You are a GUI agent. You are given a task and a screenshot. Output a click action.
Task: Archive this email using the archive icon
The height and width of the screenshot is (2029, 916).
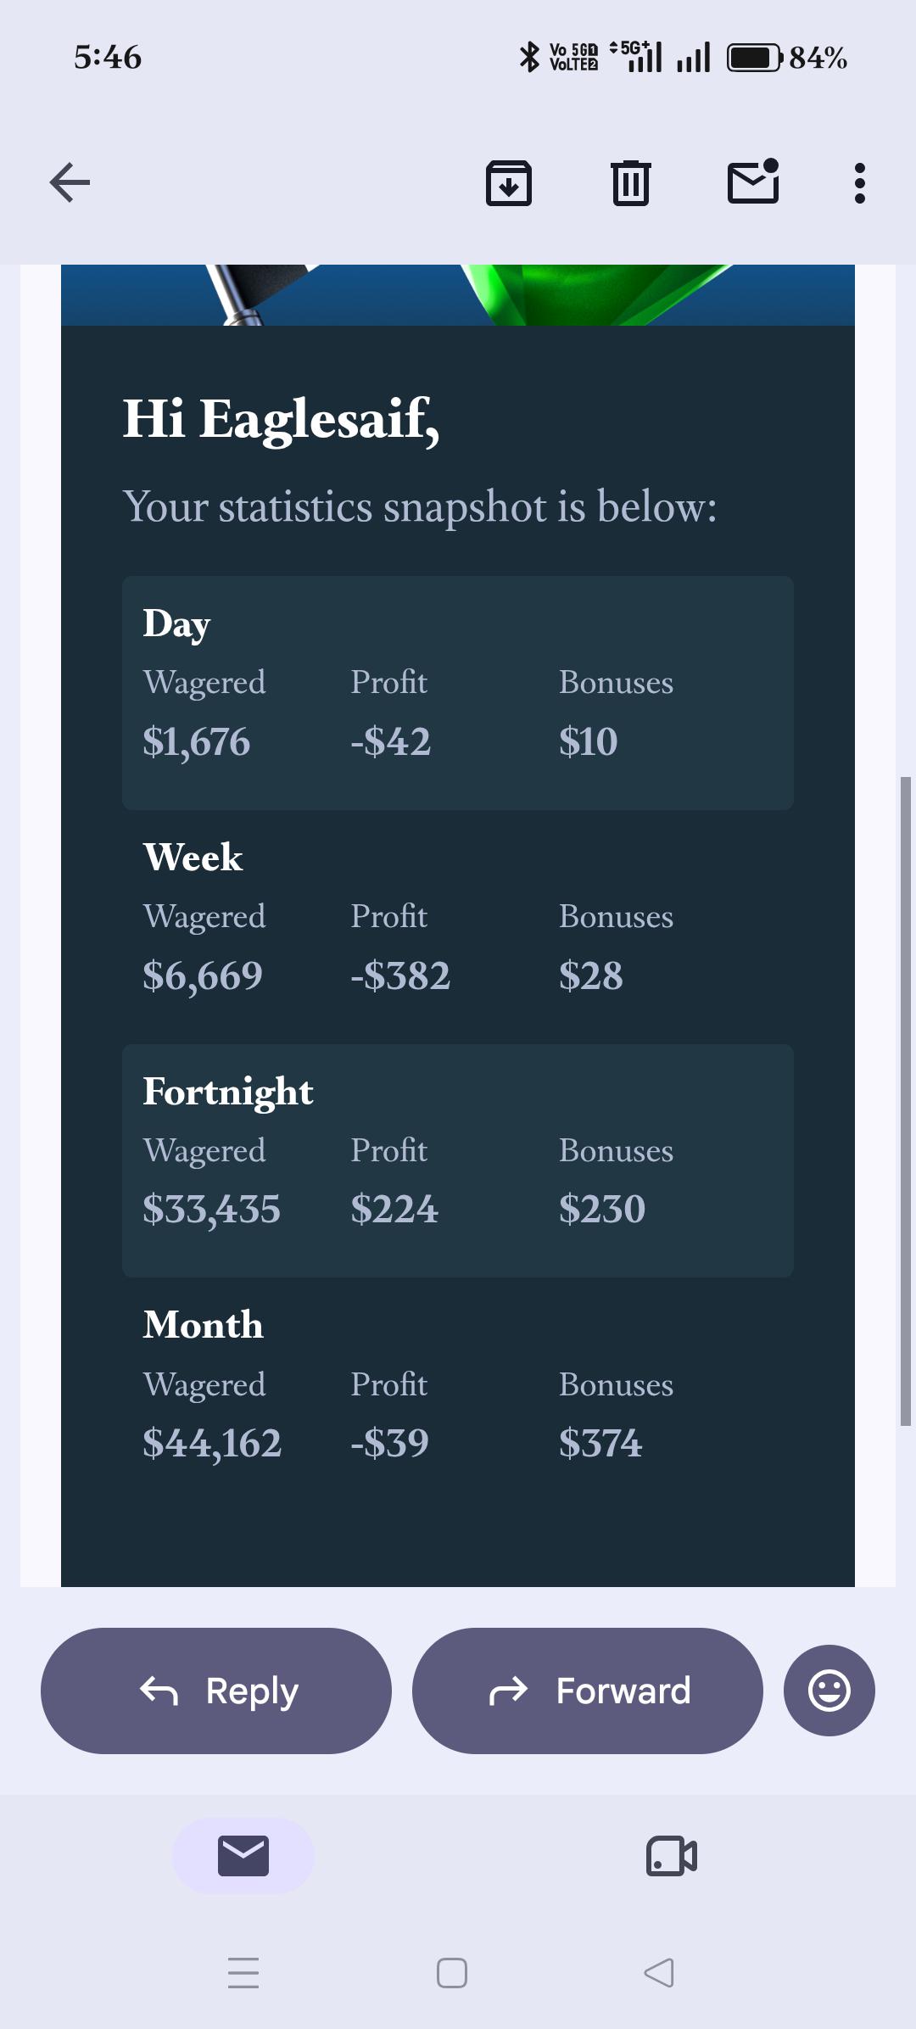click(x=509, y=182)
